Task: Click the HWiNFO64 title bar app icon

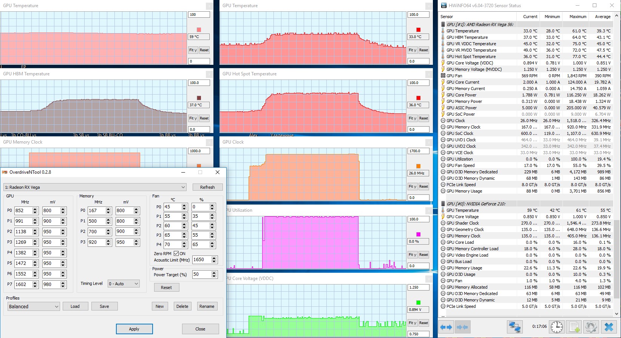Action: coord(443,6)
